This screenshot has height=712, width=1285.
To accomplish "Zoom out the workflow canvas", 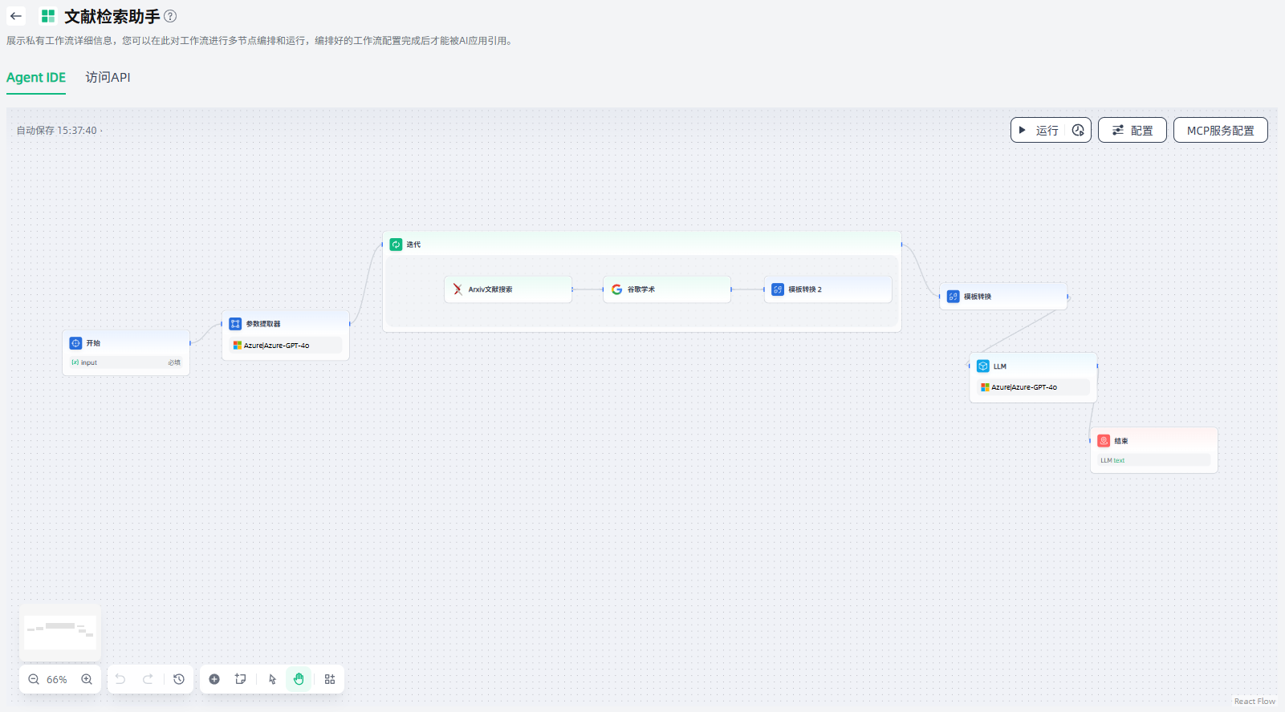I will [34, 679].
